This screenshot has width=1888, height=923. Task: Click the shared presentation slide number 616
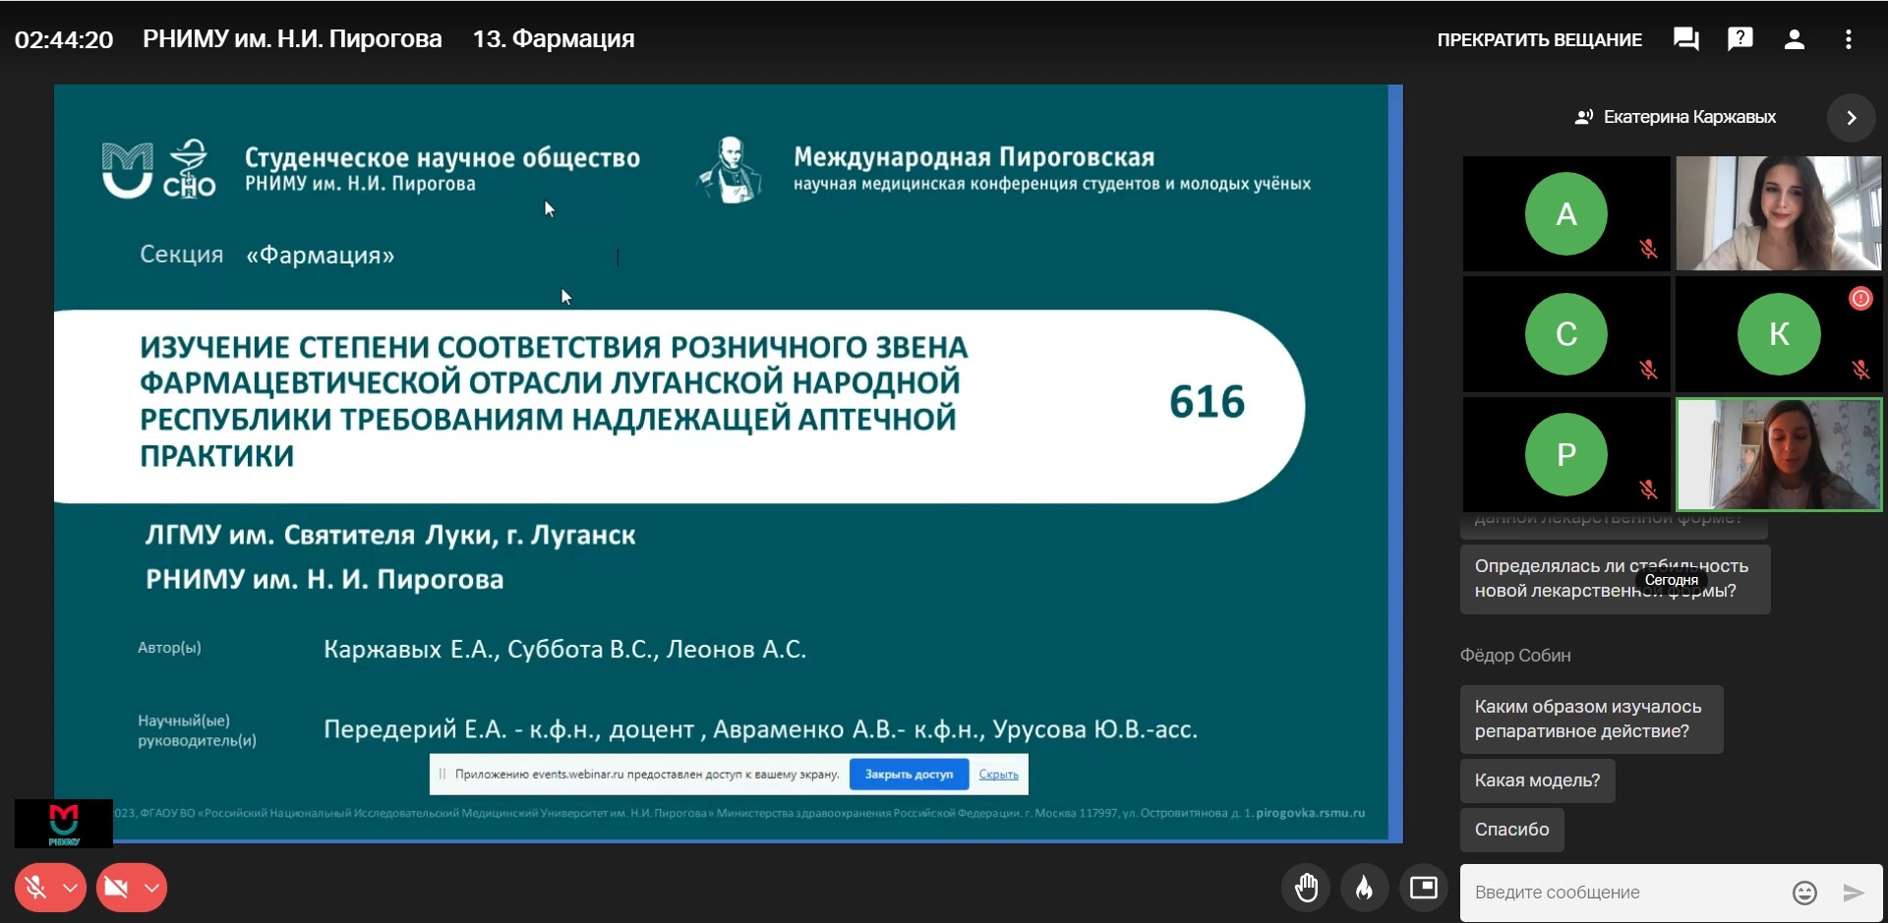click(1207, 402)
